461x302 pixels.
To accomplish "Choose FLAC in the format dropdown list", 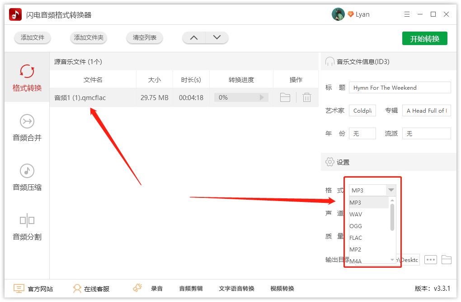I will [356, 238].
